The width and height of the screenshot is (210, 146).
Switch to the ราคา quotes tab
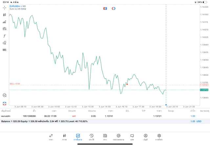pos(51,137)
